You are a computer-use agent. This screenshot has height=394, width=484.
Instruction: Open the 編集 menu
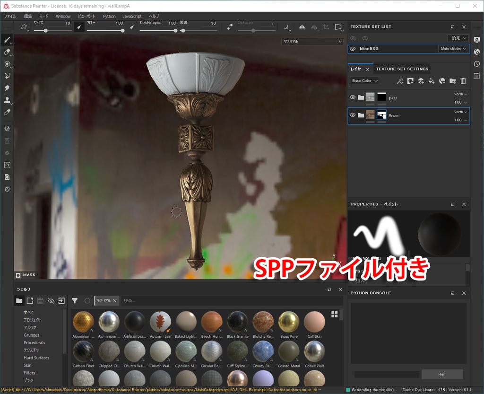(x=28, y=17)
